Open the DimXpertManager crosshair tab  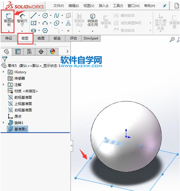41,52
